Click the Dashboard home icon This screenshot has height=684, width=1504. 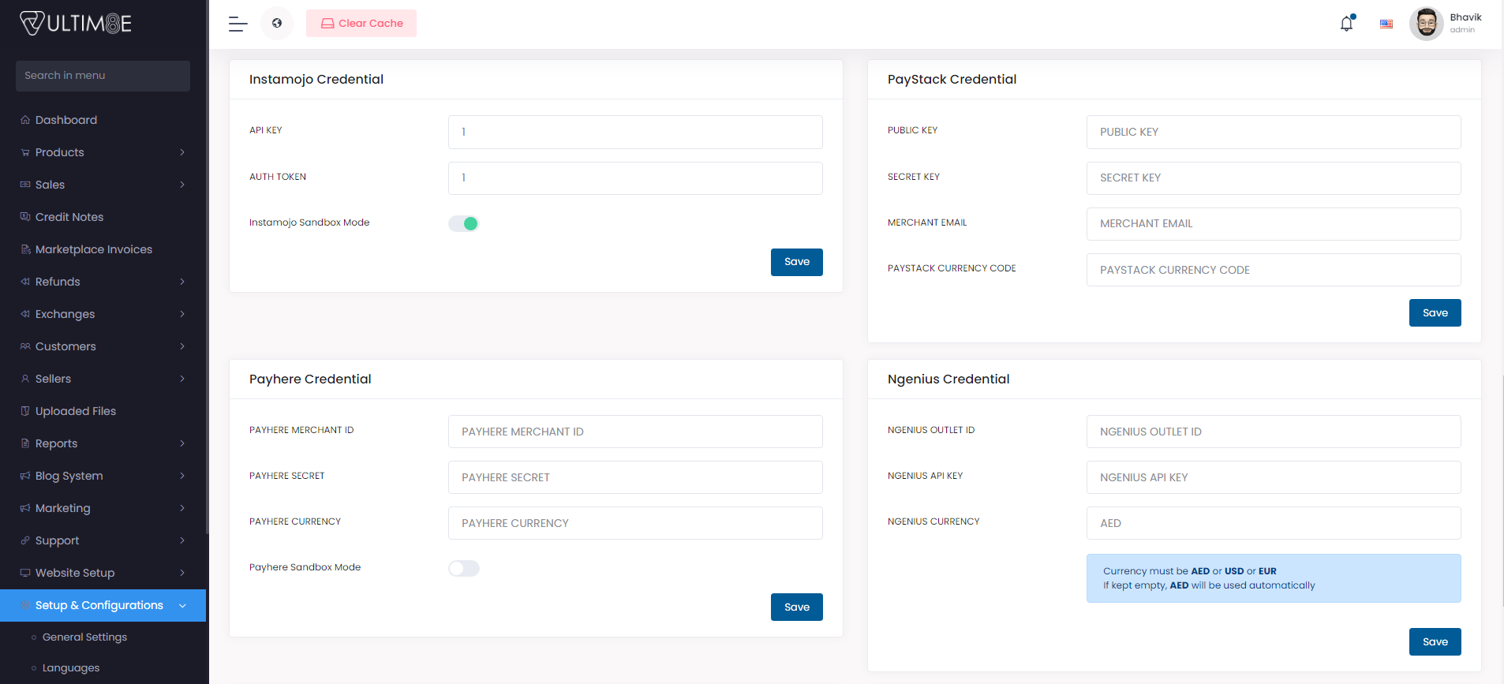coord(25,120)
